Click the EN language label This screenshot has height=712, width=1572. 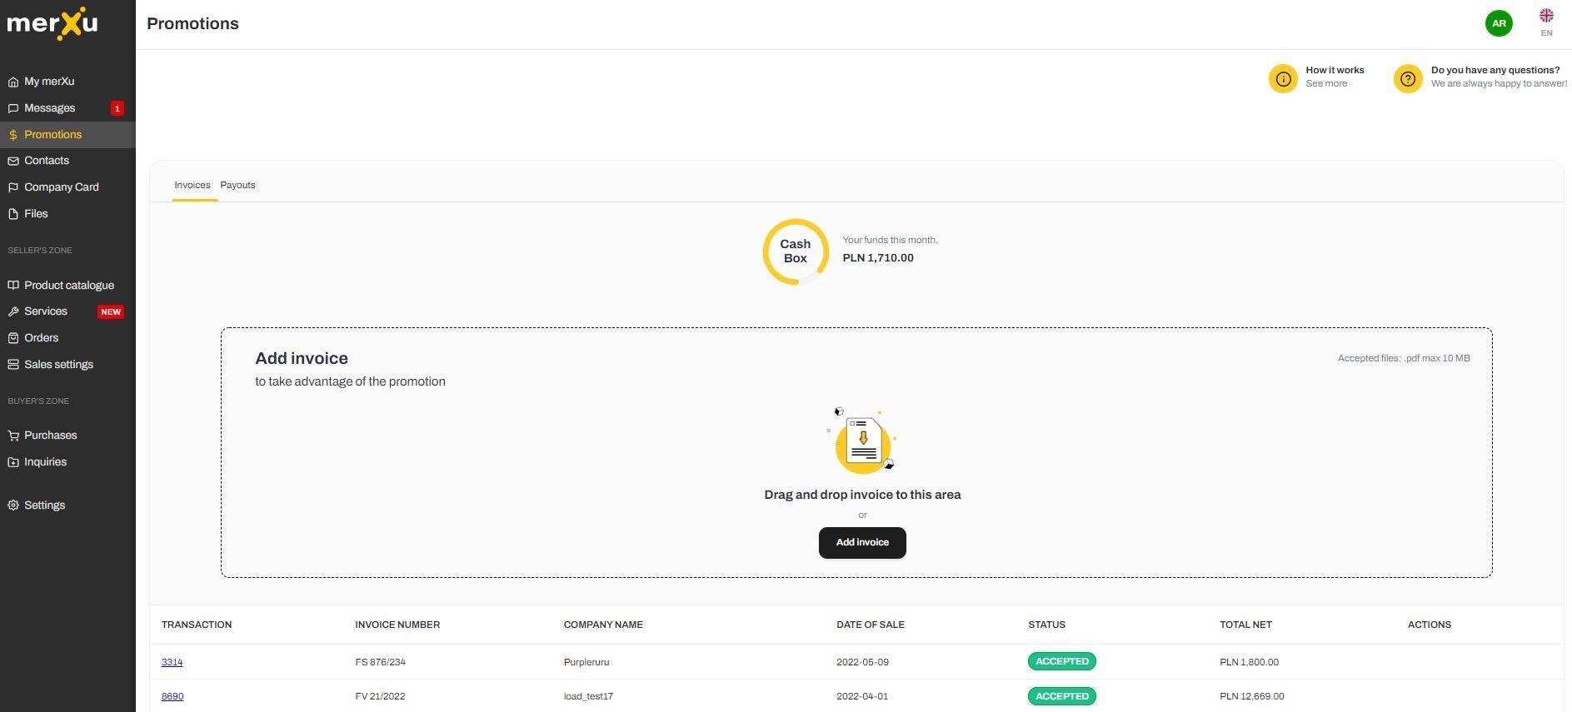tap(1546, 33)
